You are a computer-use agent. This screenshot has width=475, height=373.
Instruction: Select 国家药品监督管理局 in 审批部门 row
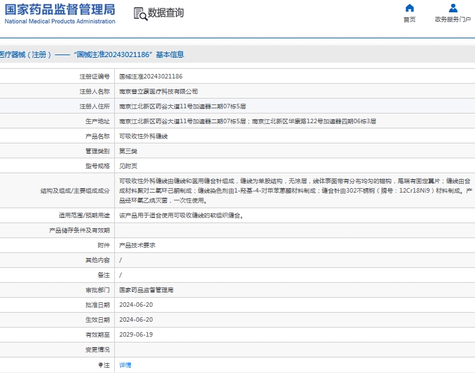[x=146, y=290]
